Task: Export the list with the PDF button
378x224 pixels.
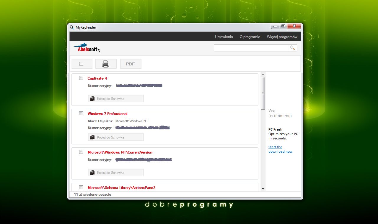Action: [x=131, y=64]
